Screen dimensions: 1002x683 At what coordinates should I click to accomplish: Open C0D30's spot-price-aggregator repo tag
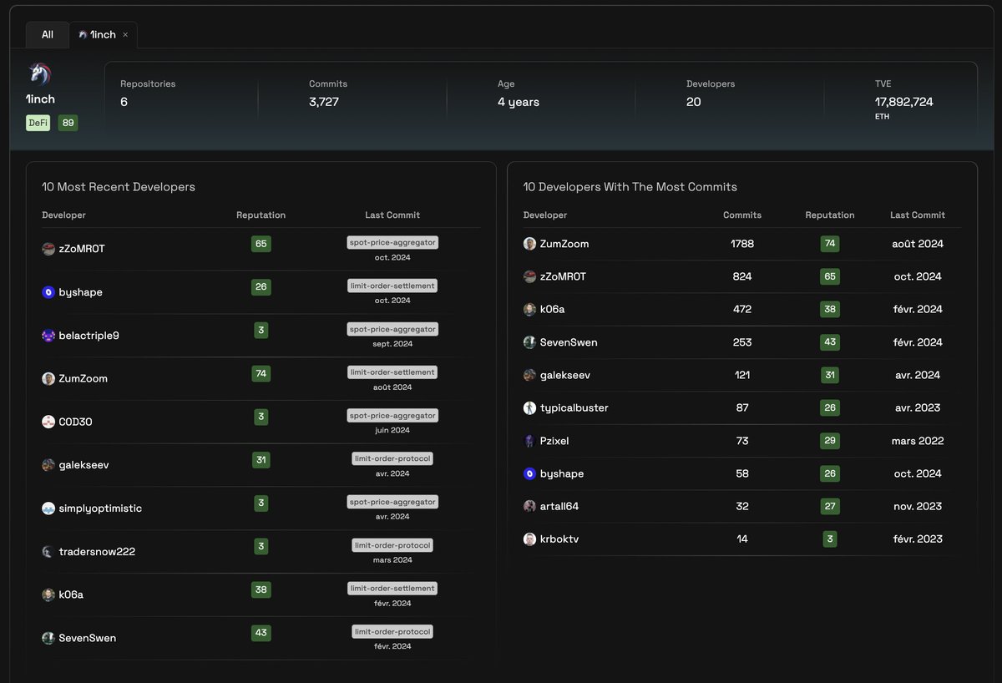point(392,415)
